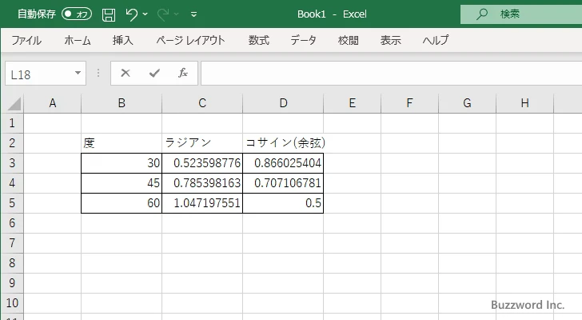Click the search magnifier icon

(x=482, y=14)
